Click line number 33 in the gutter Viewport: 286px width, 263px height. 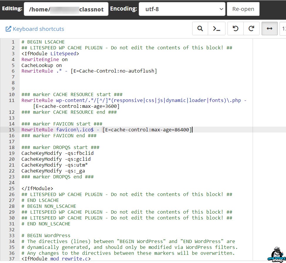[12, 235]
